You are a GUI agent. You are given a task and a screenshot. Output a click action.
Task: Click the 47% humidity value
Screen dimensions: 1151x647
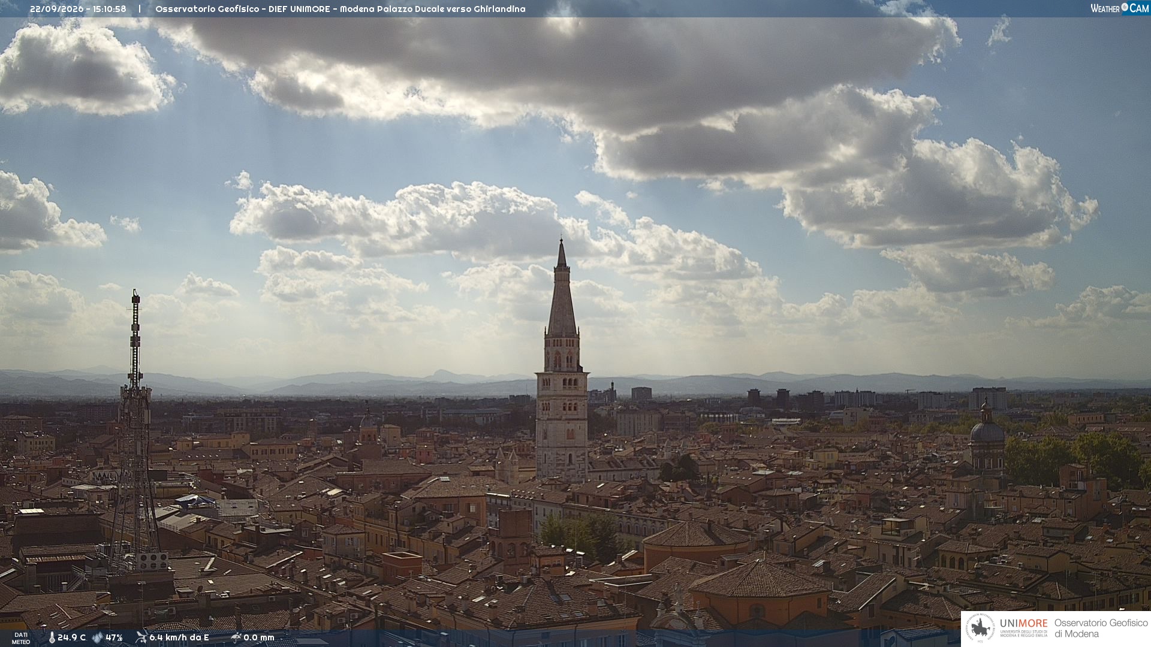tap(114, 637)
